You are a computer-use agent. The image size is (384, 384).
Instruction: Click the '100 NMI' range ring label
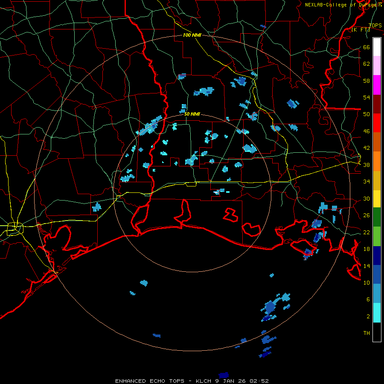tap(192, 35)
